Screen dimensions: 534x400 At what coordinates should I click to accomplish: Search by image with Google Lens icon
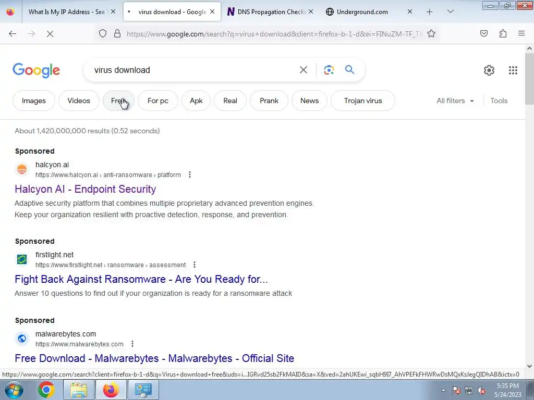click(329, 70)
